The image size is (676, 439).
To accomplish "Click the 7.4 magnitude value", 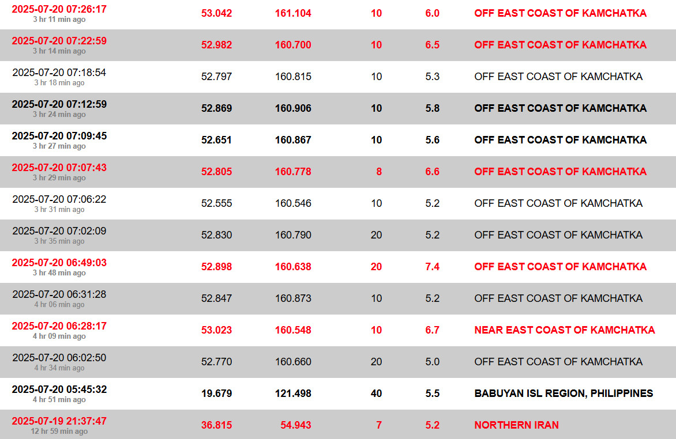I will tap(432, 267).
